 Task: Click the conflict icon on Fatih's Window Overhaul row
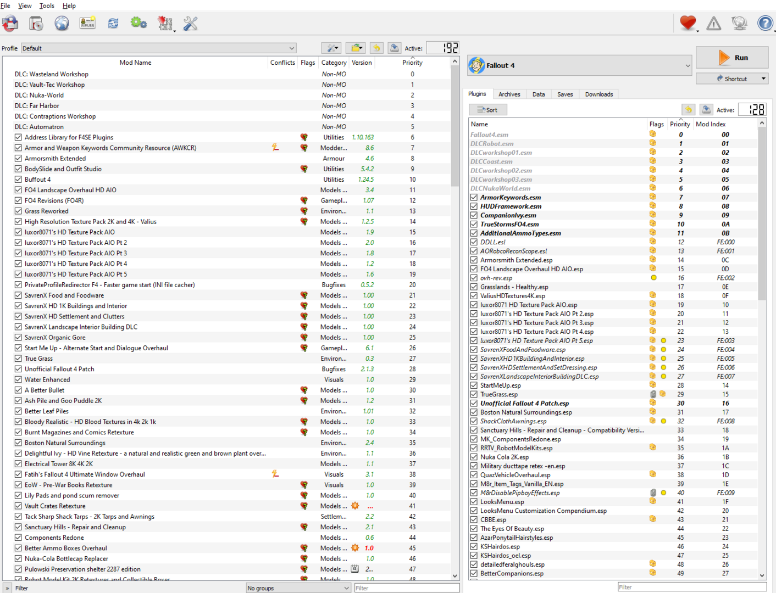pos(275,474)
